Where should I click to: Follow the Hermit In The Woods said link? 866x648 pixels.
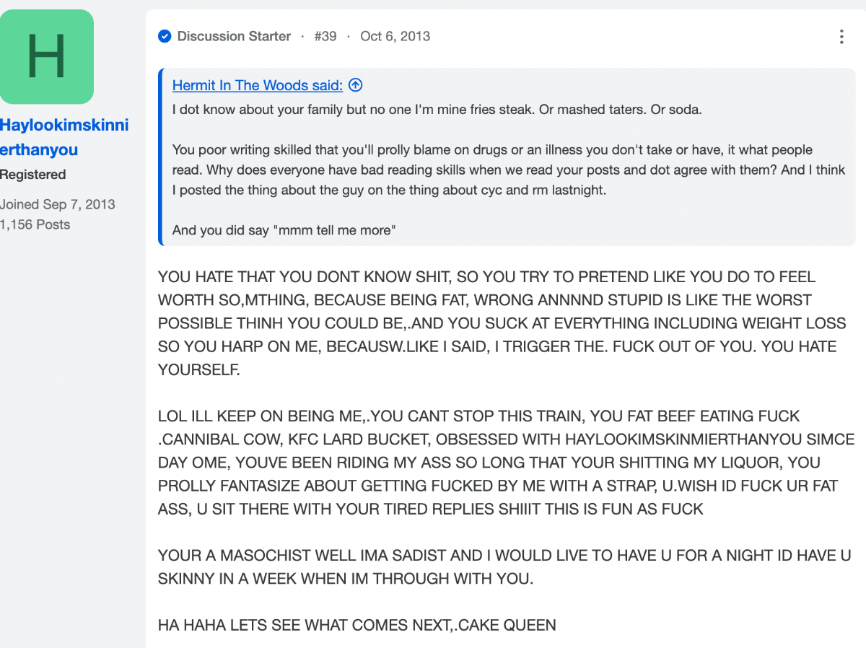point(258,85)
